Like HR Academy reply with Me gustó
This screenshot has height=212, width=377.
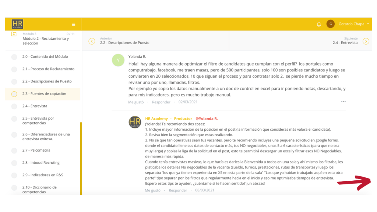click(153, 190)
